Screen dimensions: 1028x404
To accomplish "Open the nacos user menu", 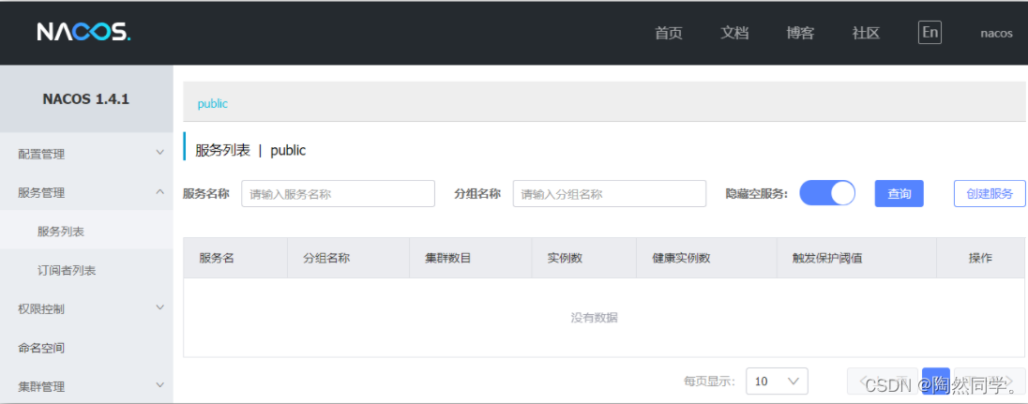I will 996,33.
